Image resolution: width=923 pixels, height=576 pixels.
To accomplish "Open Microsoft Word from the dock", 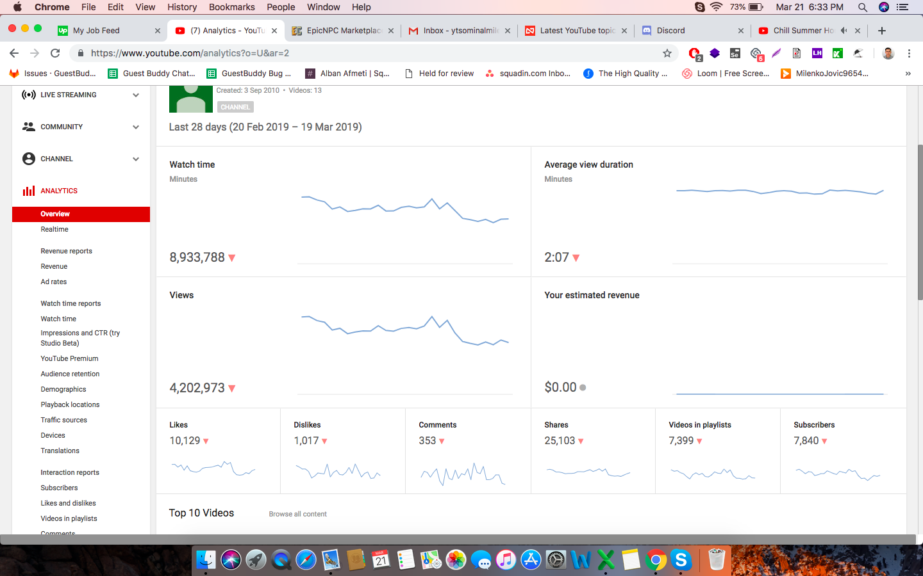I will pos(581,560).
